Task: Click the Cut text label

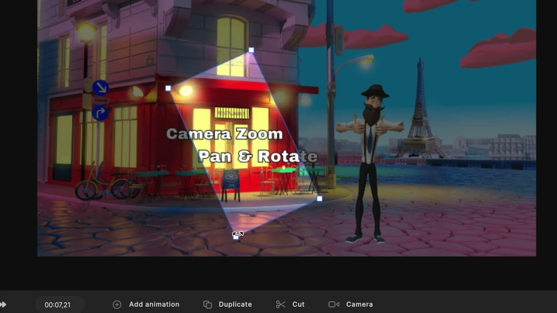Action: click(x=299, y=304)
